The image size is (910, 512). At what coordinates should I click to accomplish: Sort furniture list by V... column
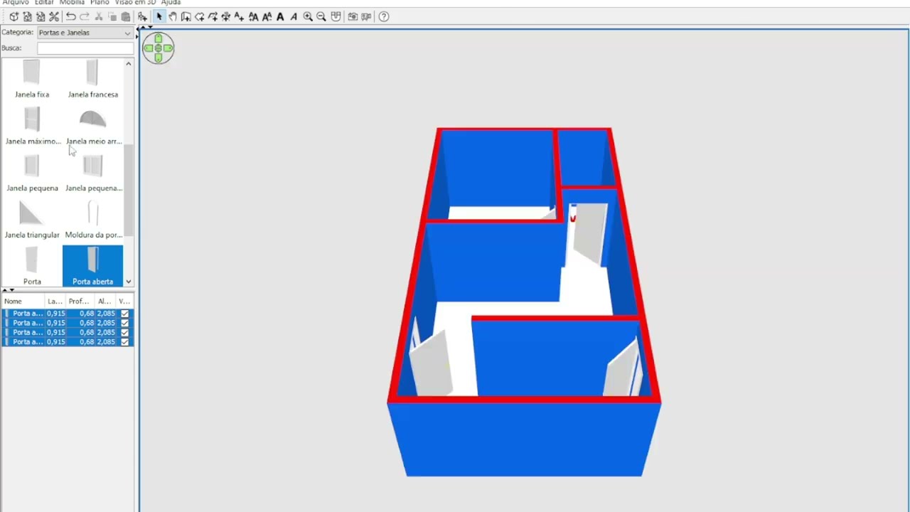124,302
